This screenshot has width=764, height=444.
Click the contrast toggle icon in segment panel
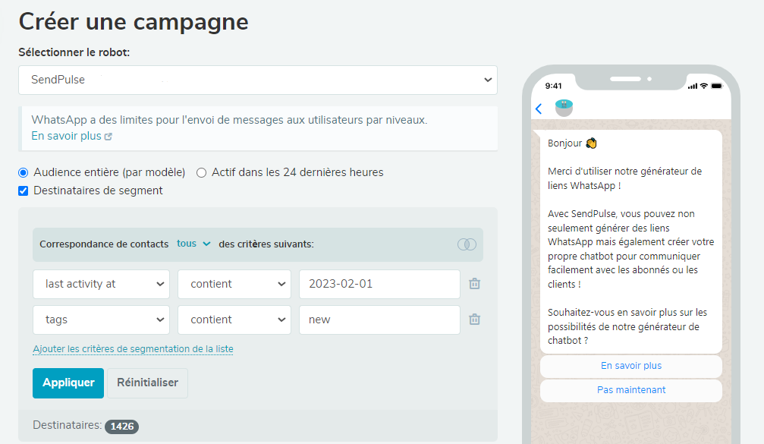click(467, 244)
